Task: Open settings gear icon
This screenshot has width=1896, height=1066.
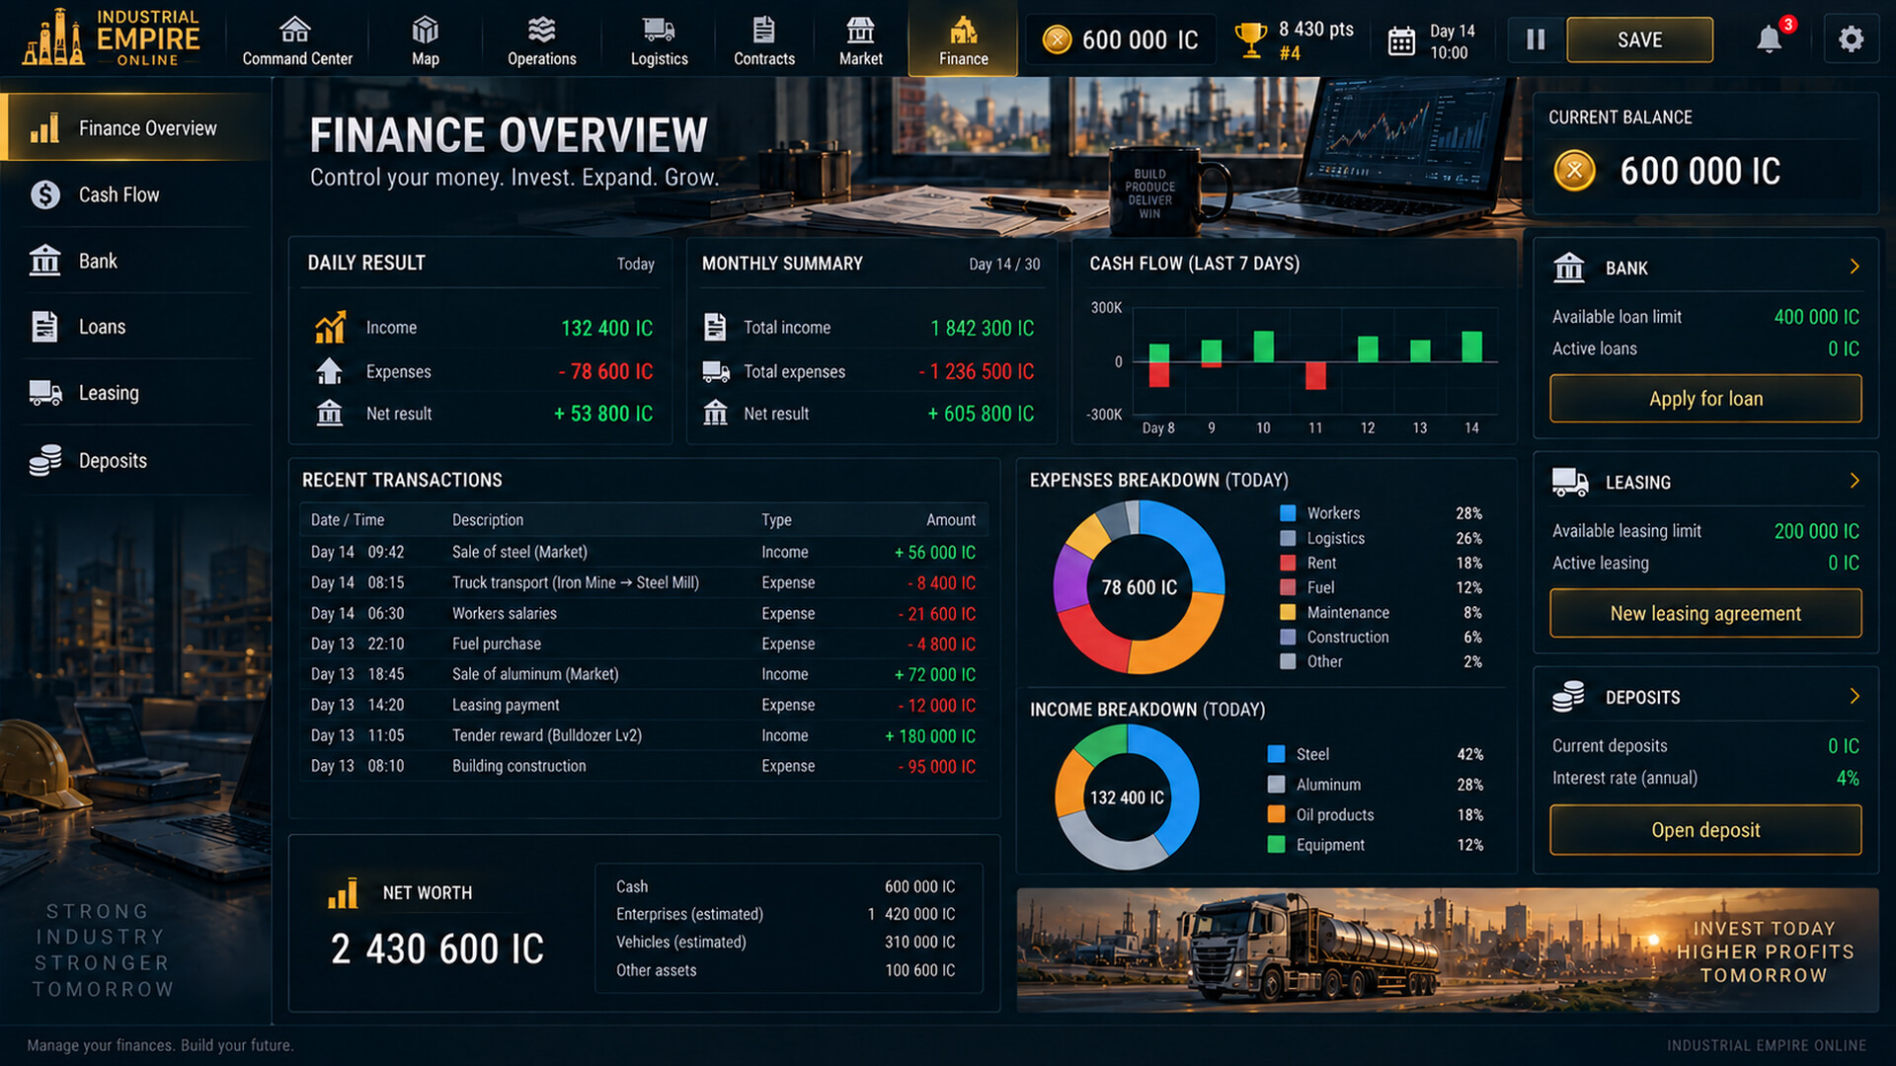Action: point(1851,39)
